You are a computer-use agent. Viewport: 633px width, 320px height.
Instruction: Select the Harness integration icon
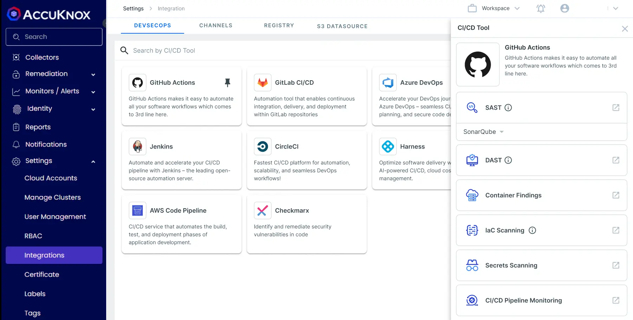[x=388, y=146]
